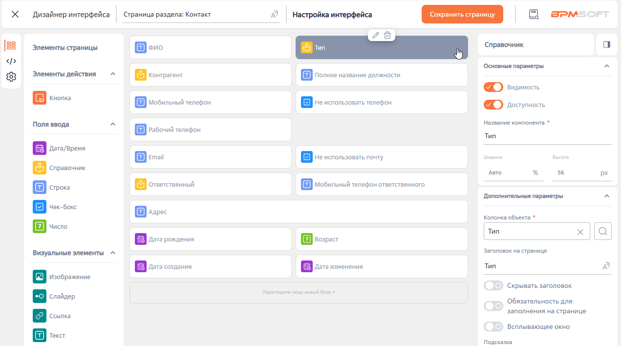Toggle the Видимость switch off

pyautogui.click(x=493, y=87)
